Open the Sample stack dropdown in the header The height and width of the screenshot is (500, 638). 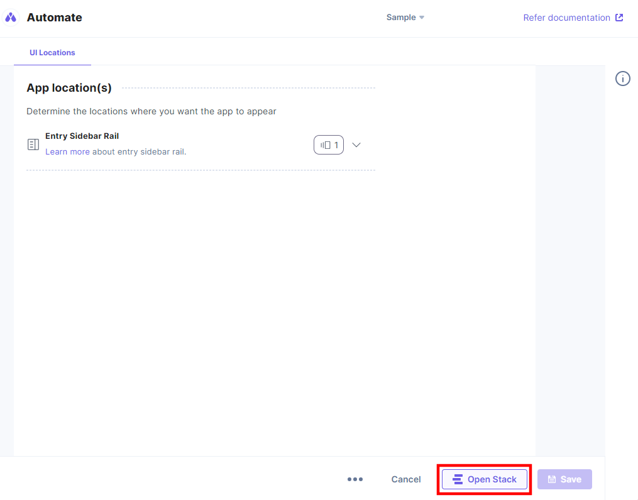tap(405, 18)
